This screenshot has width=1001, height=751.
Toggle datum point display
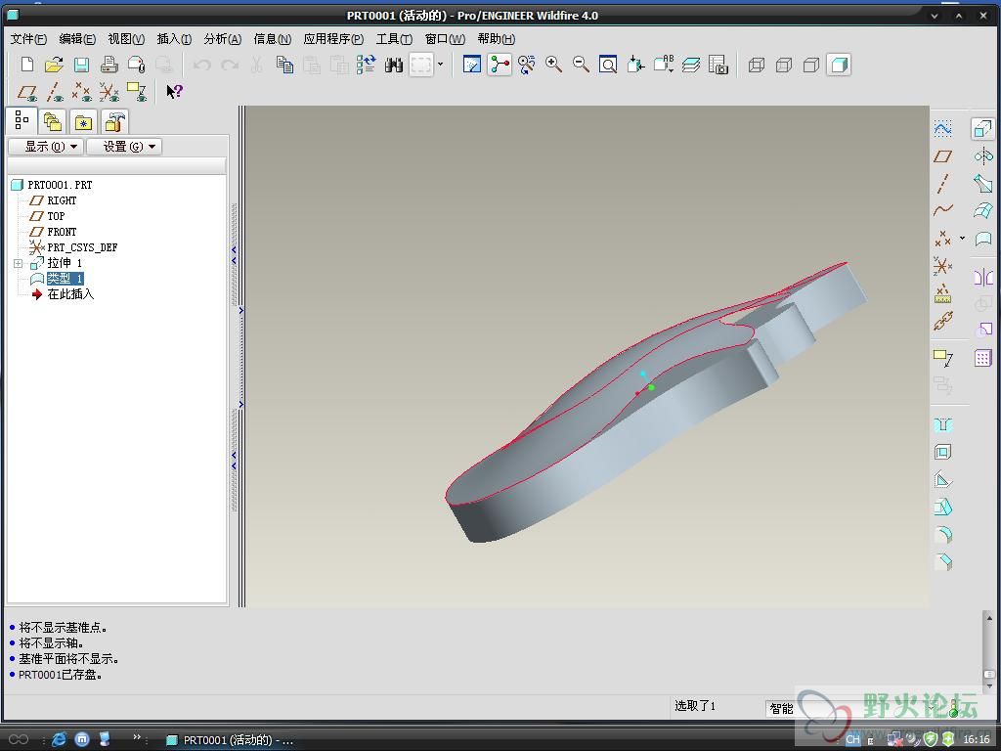[x=82, y=91]
